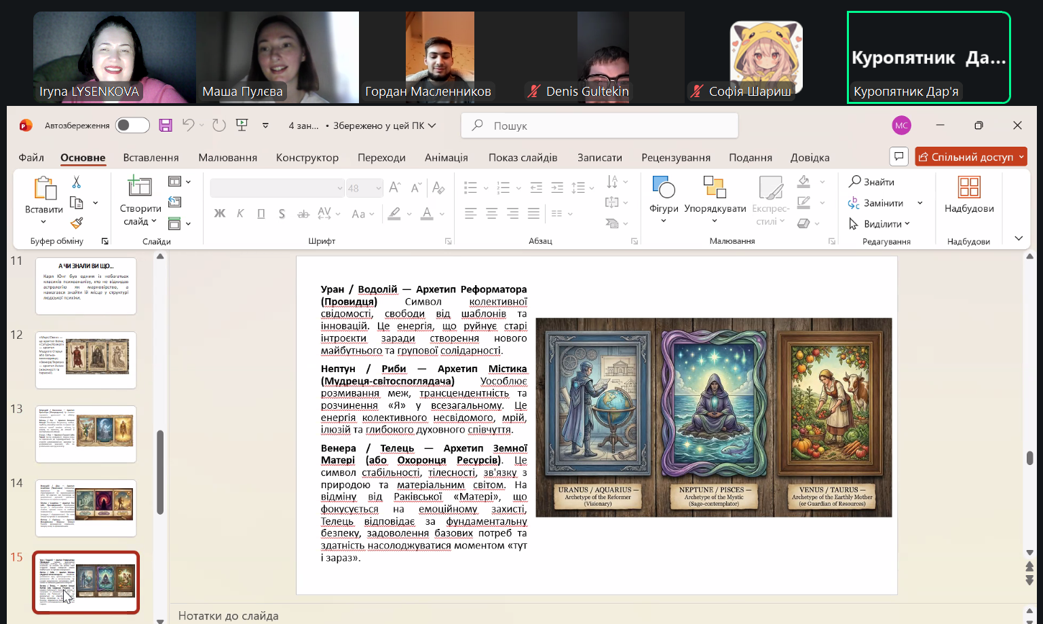
Task: Click the Save floppy disk icon
Action: pos(166,126)
